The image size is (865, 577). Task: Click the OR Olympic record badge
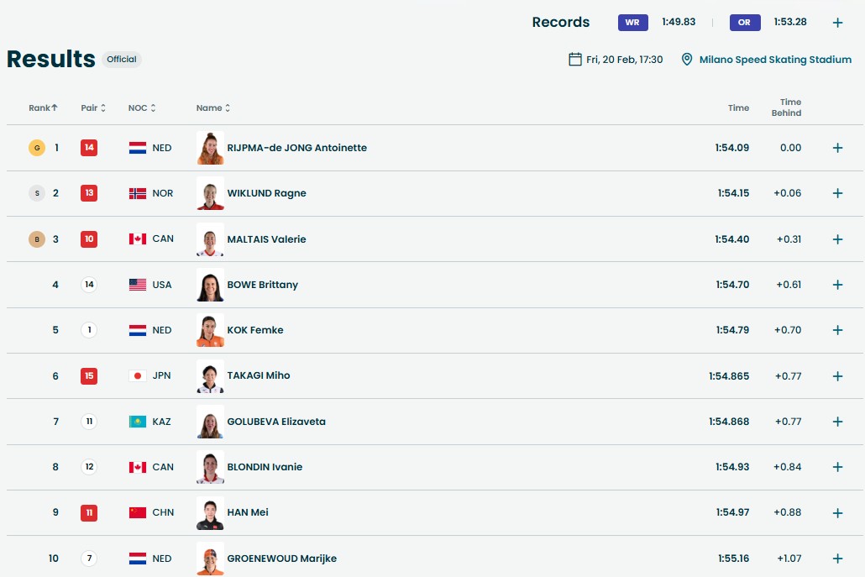pyautogui.click(x=744, y=23)
